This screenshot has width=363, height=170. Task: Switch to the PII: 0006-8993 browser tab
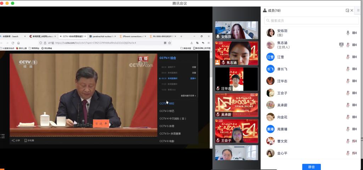click(163, 36)
